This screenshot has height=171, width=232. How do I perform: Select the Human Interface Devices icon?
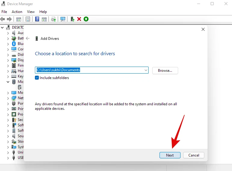[14, 71]
